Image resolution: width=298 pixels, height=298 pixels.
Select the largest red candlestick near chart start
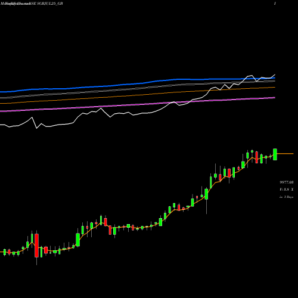coord(36,246)
